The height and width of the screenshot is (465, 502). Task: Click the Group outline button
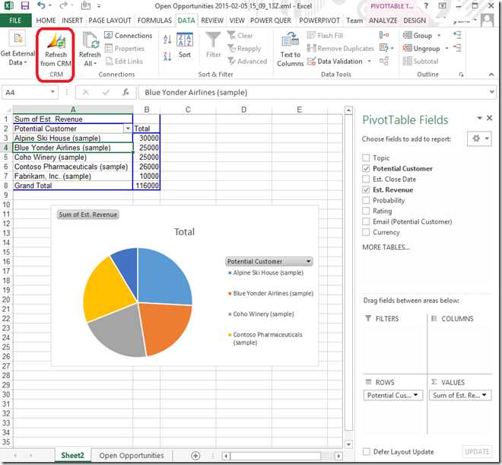click(x=418, y=36)
